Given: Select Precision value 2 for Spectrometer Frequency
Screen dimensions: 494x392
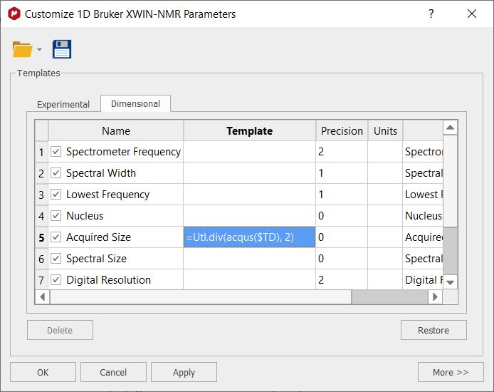Looking at the screenshot, I should (x=342, y=152).
